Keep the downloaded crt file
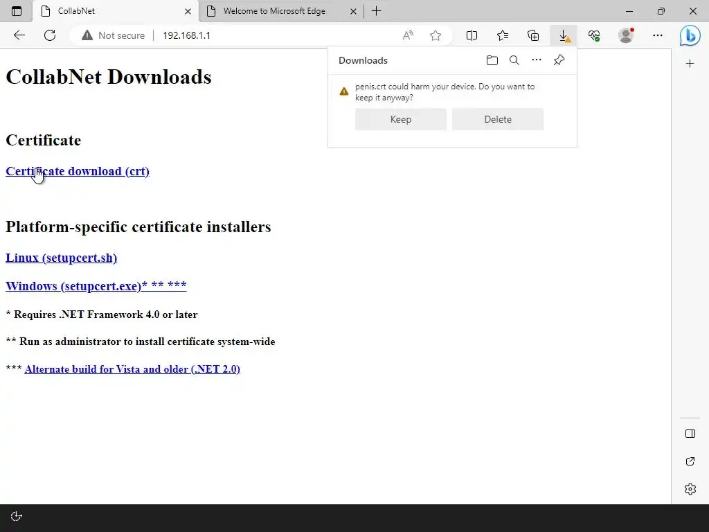709x532 pixels. point(401,119)
